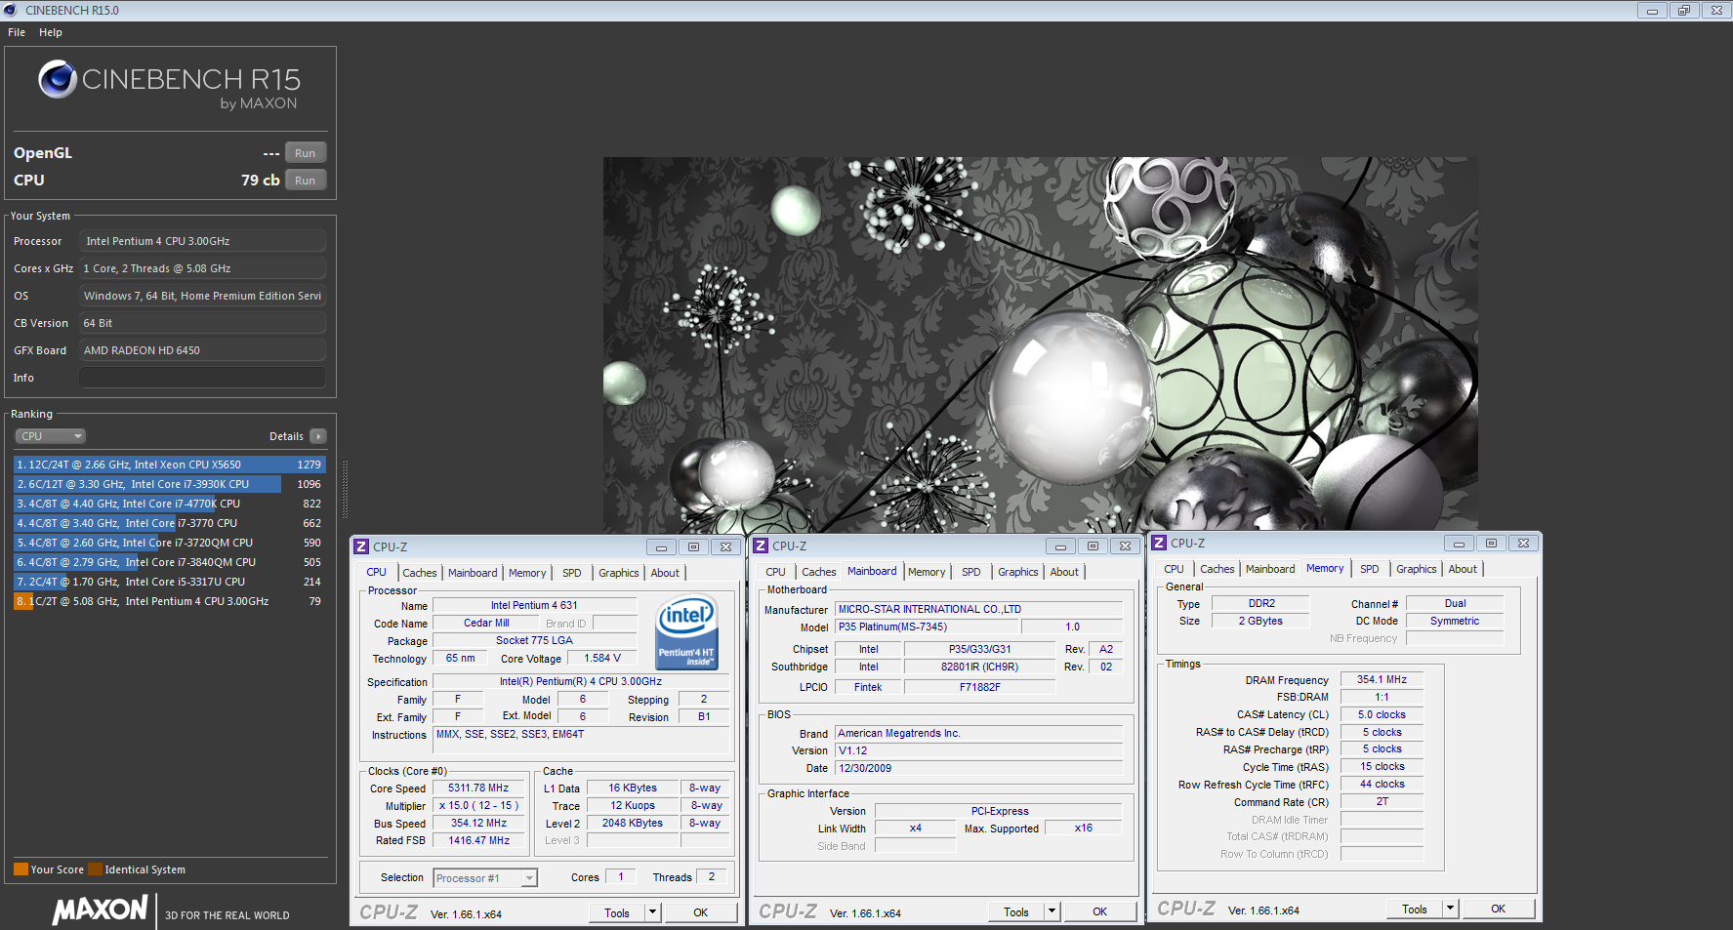
Task: Select Core i7-3840QM ranking row
Action: pos(168,562)
